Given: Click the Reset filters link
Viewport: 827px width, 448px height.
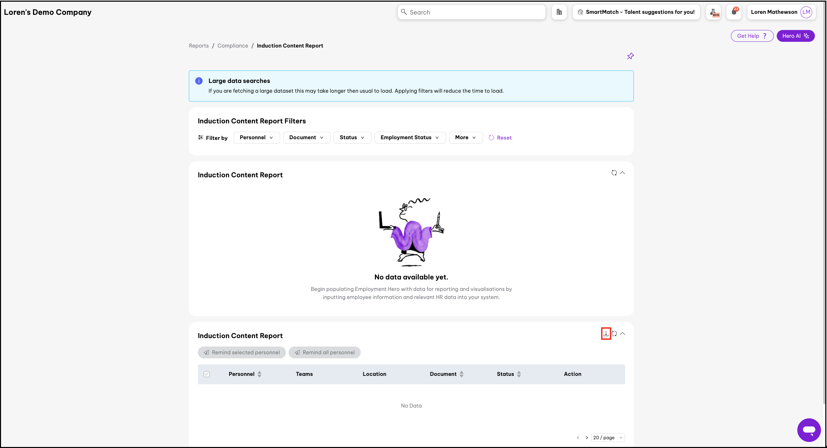Looking at the screenshot, I should click(500, 138).
